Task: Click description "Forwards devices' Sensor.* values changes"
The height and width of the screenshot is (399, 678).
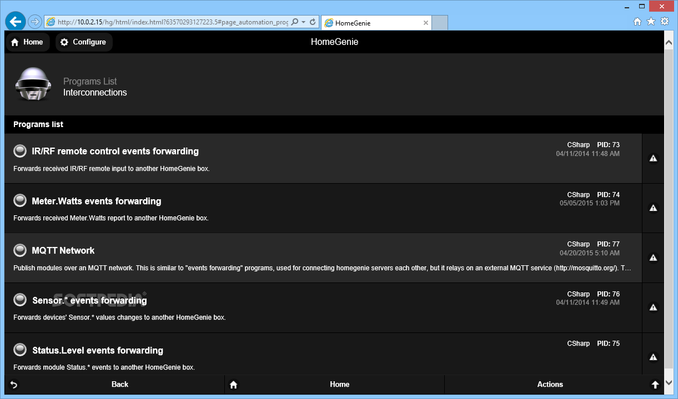Action: (119, 318)
